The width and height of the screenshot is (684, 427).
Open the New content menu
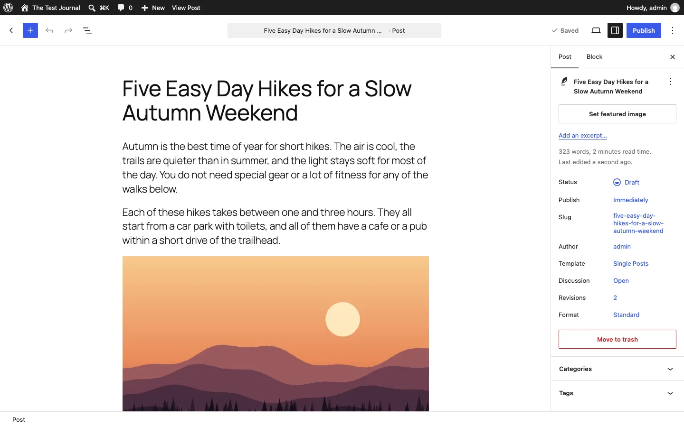(x=153, y=8)
